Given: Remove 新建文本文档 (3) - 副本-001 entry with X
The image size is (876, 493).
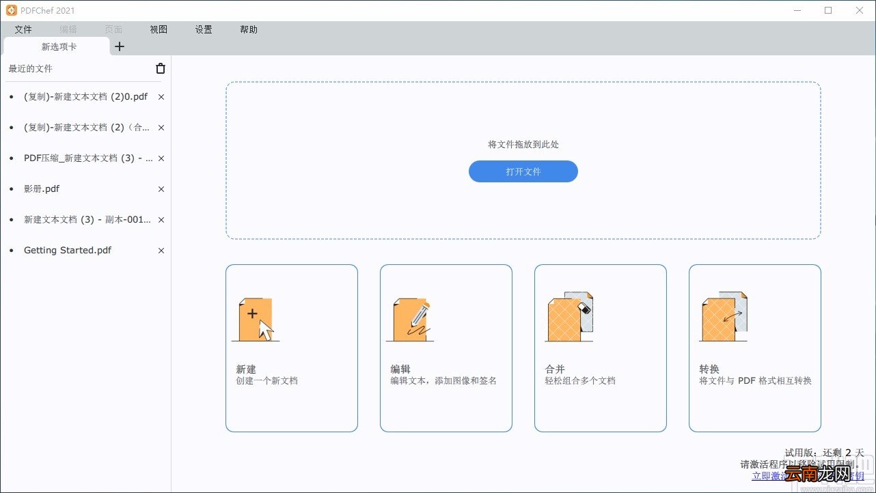Looking at the screenshot, I should [x=161, y=220].
